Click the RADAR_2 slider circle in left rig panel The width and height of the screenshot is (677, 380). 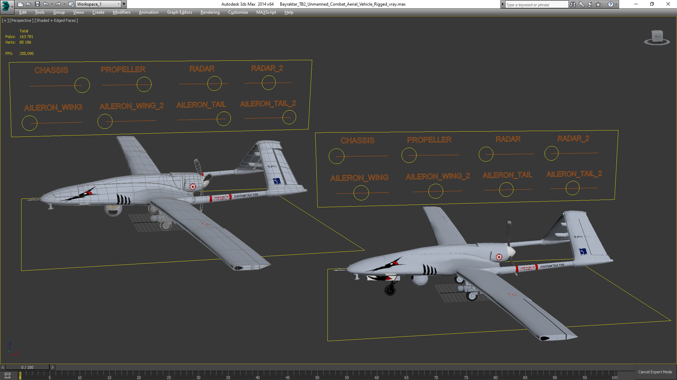click(x=269, y=83)
